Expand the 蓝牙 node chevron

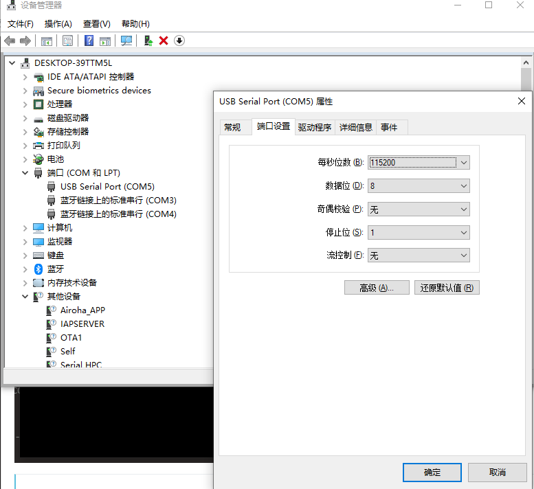[25, 269]
